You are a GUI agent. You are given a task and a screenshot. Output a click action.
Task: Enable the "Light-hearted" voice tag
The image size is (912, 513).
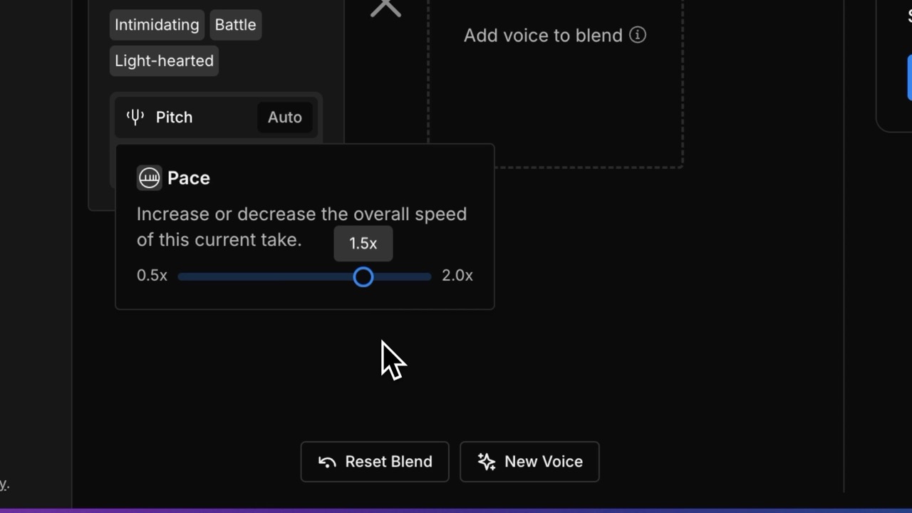point(163,61)
